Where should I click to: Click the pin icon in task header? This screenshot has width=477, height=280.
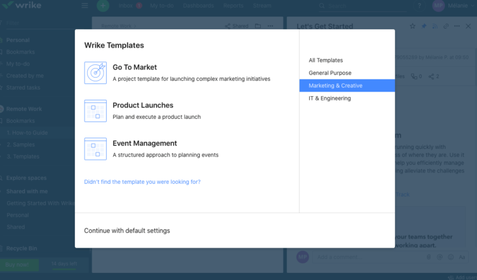[x=423, y=27]
